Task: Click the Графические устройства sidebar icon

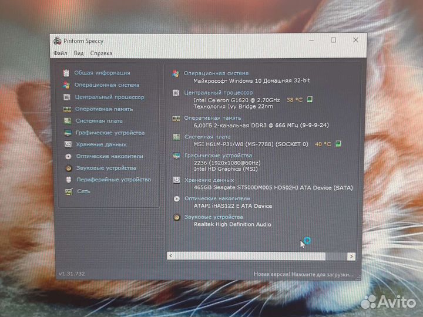Action: click(68, 133)
